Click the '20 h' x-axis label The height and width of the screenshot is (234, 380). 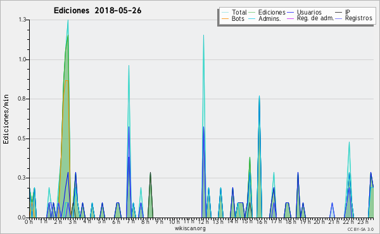click(x=319, y=221)
